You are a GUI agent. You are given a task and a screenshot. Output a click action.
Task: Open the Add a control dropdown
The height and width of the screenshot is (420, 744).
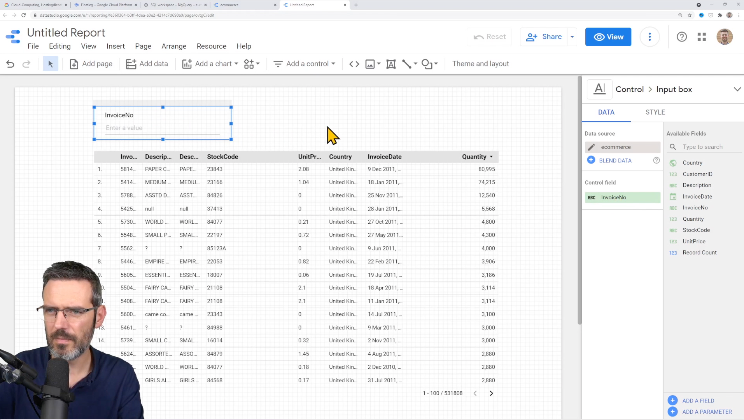click(x=304, y=64)
